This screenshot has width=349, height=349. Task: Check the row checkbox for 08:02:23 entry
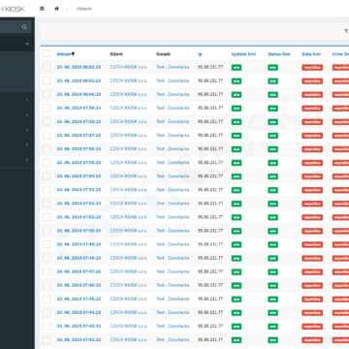47,67
